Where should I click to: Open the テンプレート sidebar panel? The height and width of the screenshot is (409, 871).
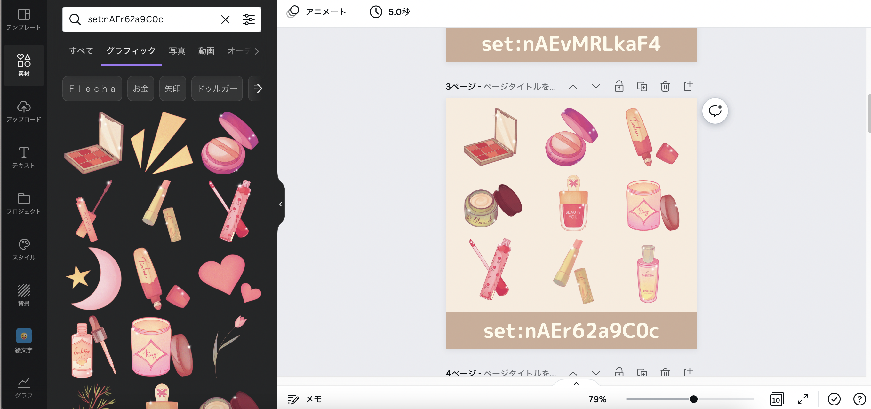coord(24,19)
